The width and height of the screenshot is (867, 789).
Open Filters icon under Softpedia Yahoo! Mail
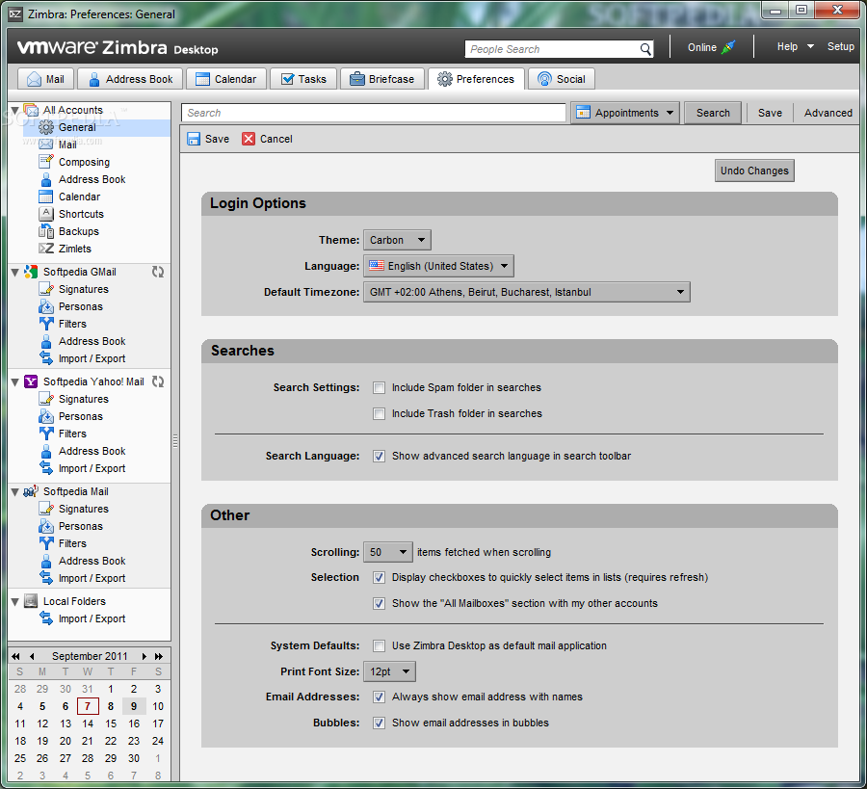click(46, 434)
